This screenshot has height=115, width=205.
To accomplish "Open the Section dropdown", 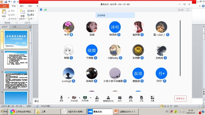I will (x=31, y=19).
